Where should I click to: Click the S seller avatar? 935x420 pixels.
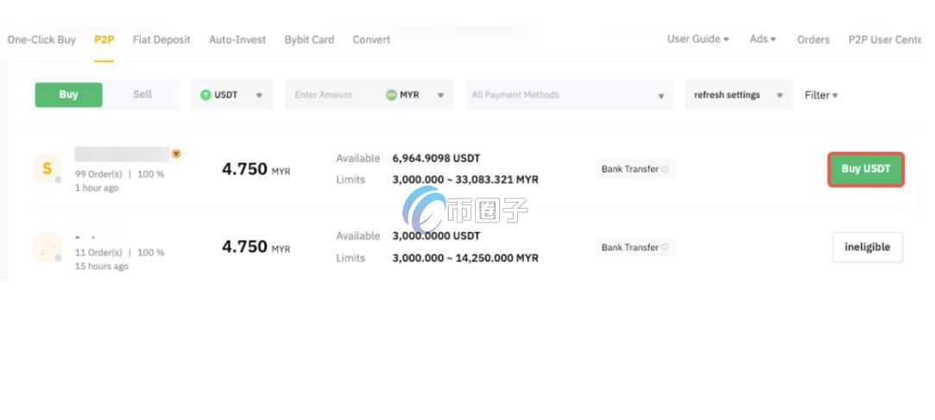coord(47,169)
